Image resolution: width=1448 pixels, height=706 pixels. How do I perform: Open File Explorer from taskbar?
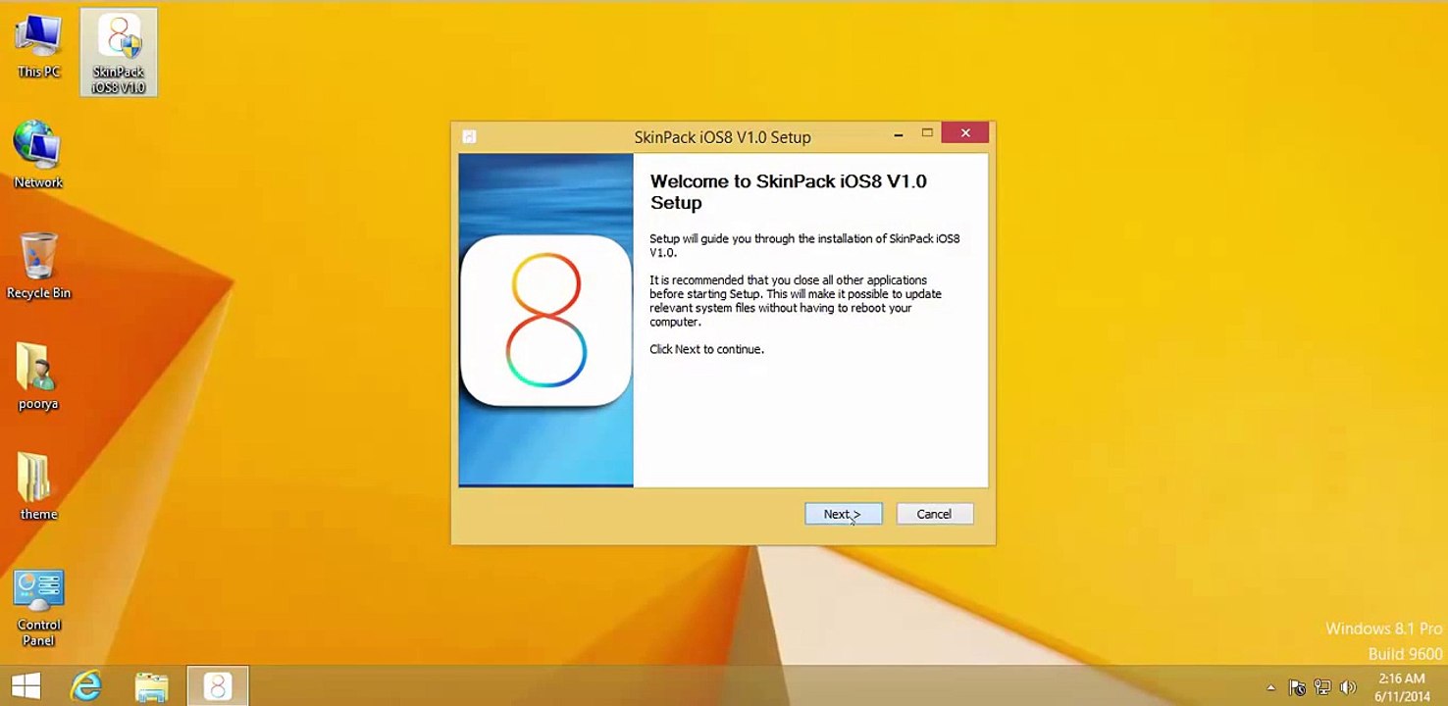pos(151,685)
